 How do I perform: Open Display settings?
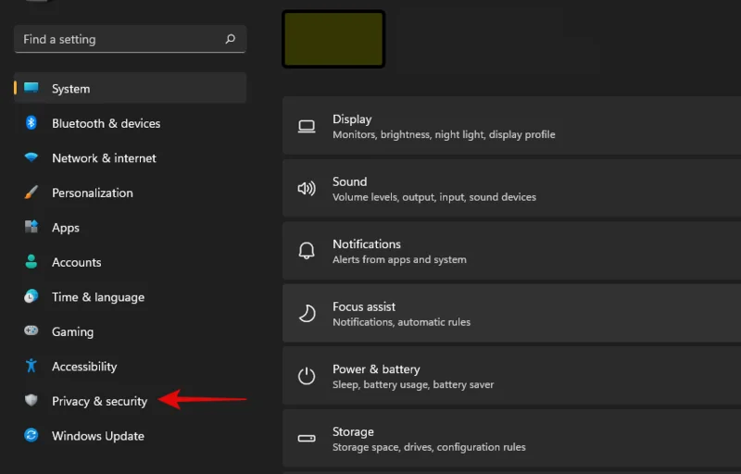[x=509, y=126]
